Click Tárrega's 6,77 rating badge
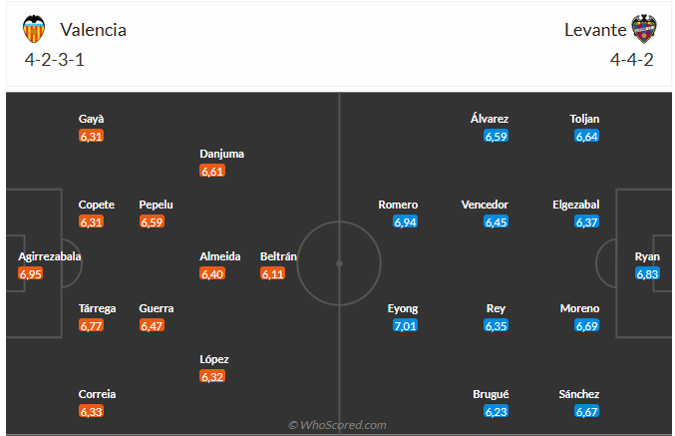675x436 pixels. pyautogui.click(x=91, y=325)
